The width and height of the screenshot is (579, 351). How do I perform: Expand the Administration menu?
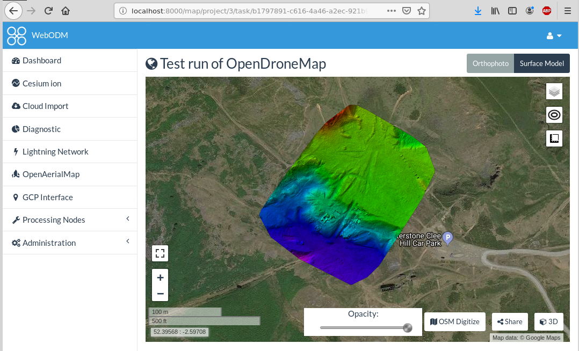coord(48,243)
